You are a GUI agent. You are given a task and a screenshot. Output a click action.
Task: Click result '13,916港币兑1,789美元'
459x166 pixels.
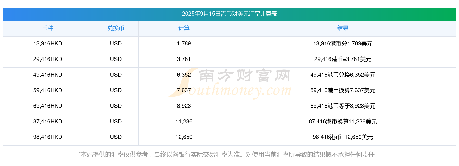tap(343, 44)
